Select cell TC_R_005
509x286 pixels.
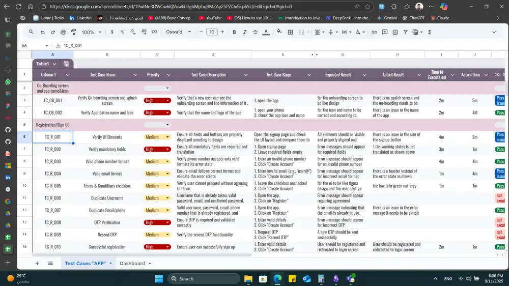pos(52,186)
